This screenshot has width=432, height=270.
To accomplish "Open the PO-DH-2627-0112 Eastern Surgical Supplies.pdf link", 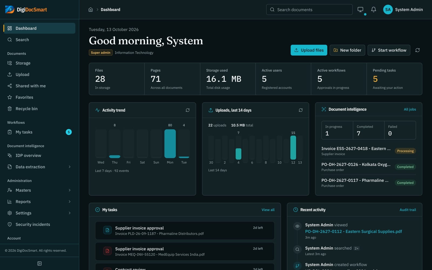I will 353,231.
